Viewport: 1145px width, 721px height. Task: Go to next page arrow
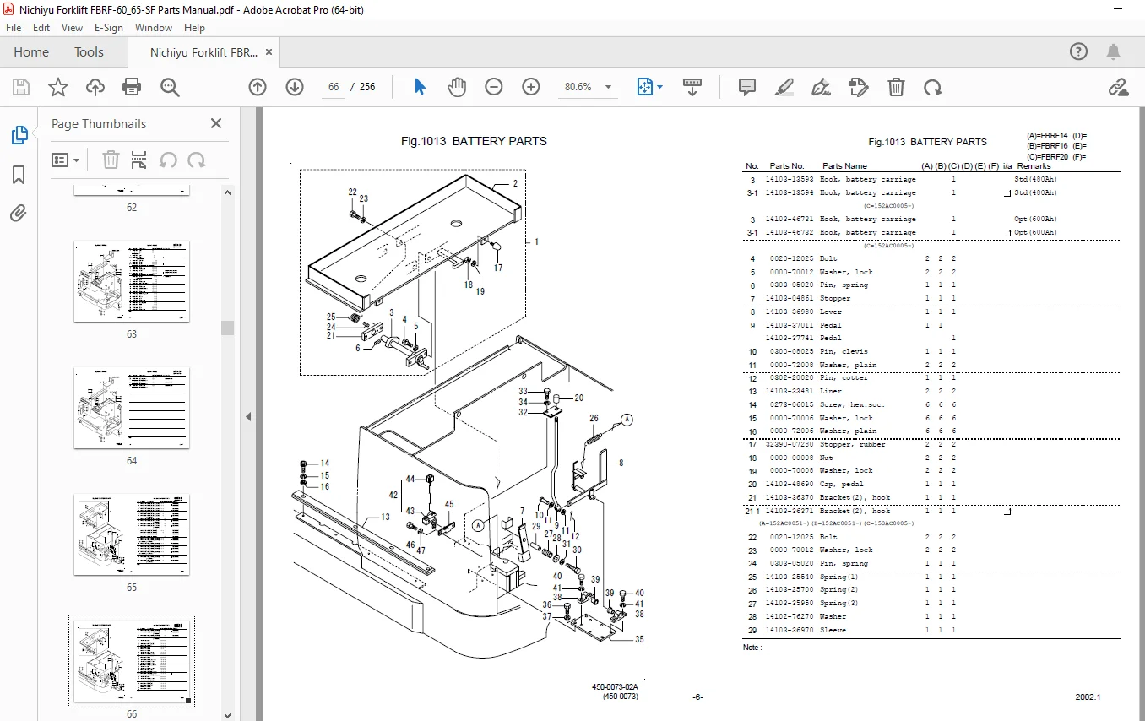click(x=294, y=87)
